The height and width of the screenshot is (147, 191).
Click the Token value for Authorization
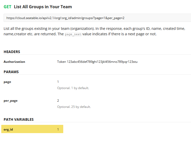tap(97, 62)
